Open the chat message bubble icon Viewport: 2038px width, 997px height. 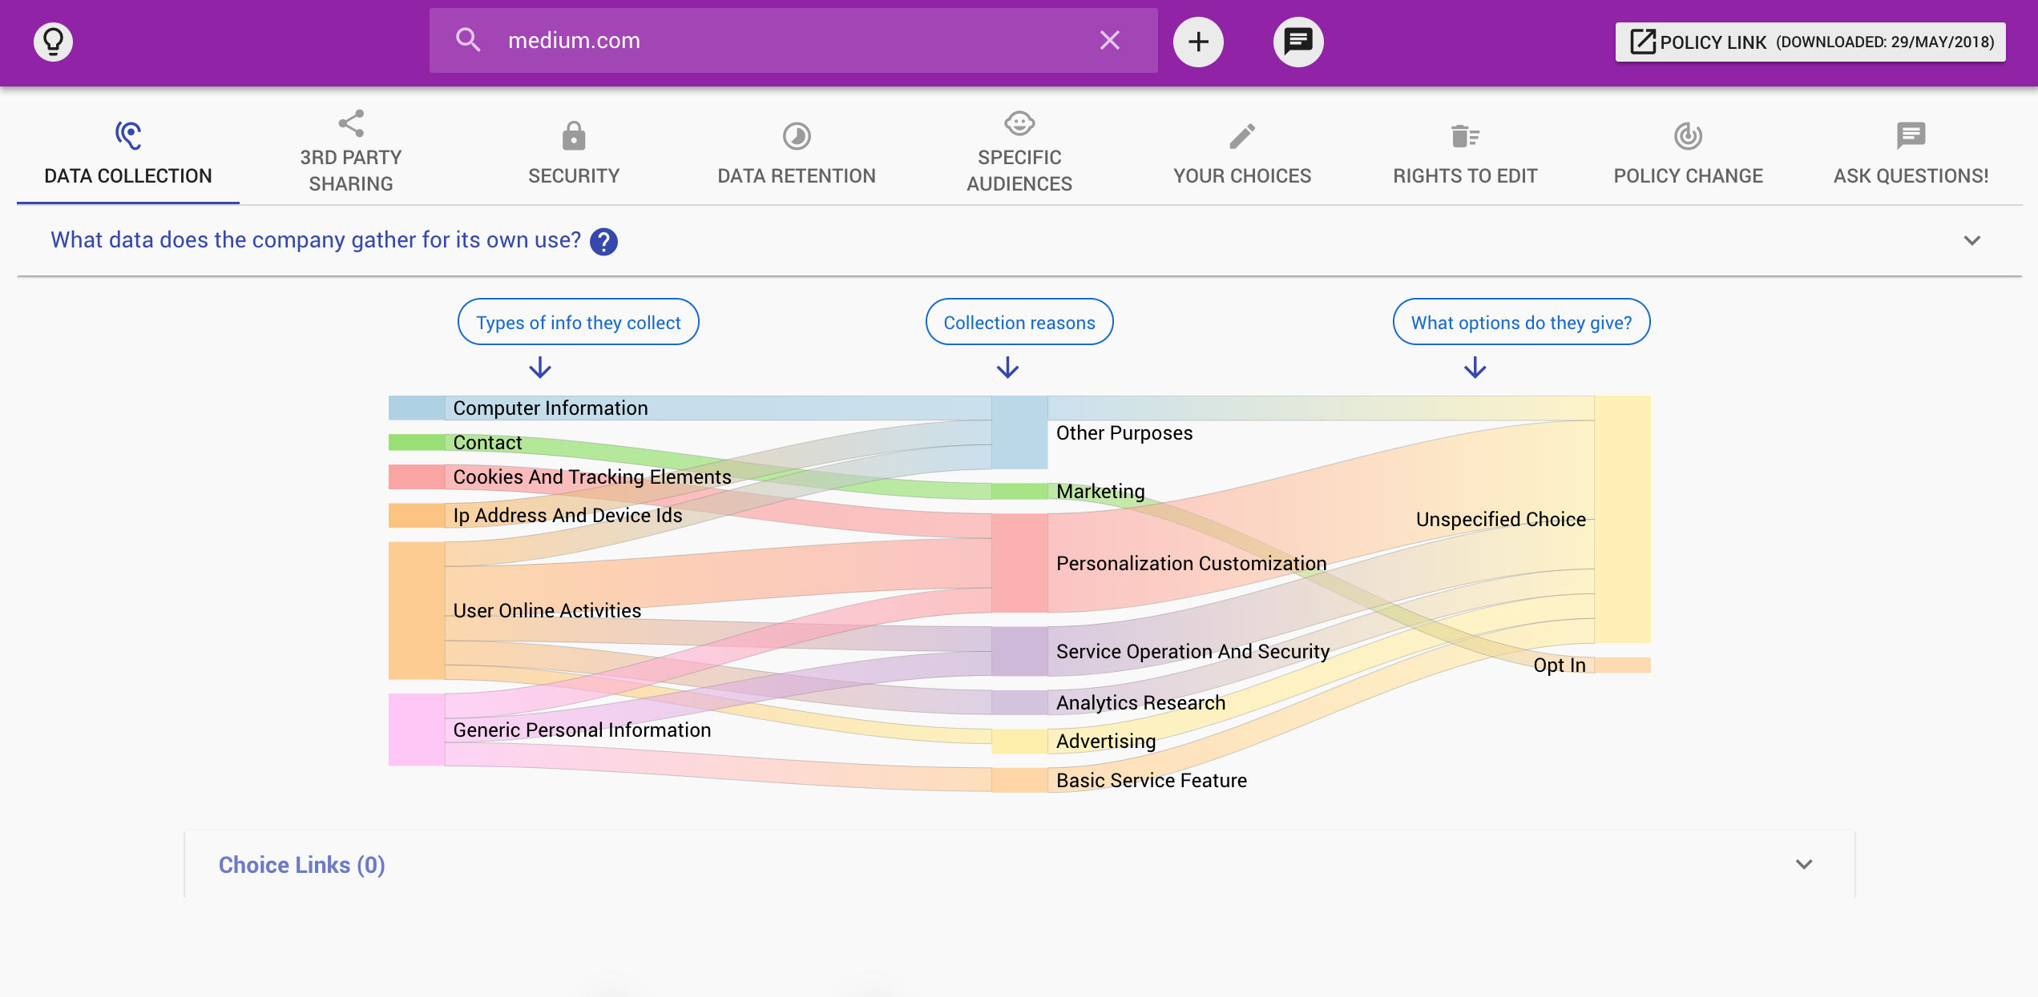click(1297, 41)
